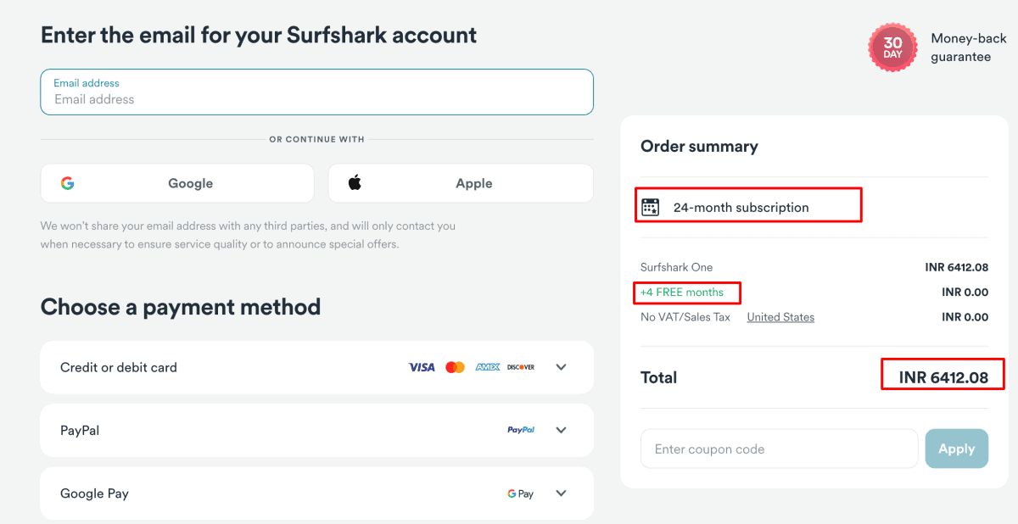Screen dimensions: 1018x524
Task: Expand the PayPal payment chevron
Action: pos(561,430)
